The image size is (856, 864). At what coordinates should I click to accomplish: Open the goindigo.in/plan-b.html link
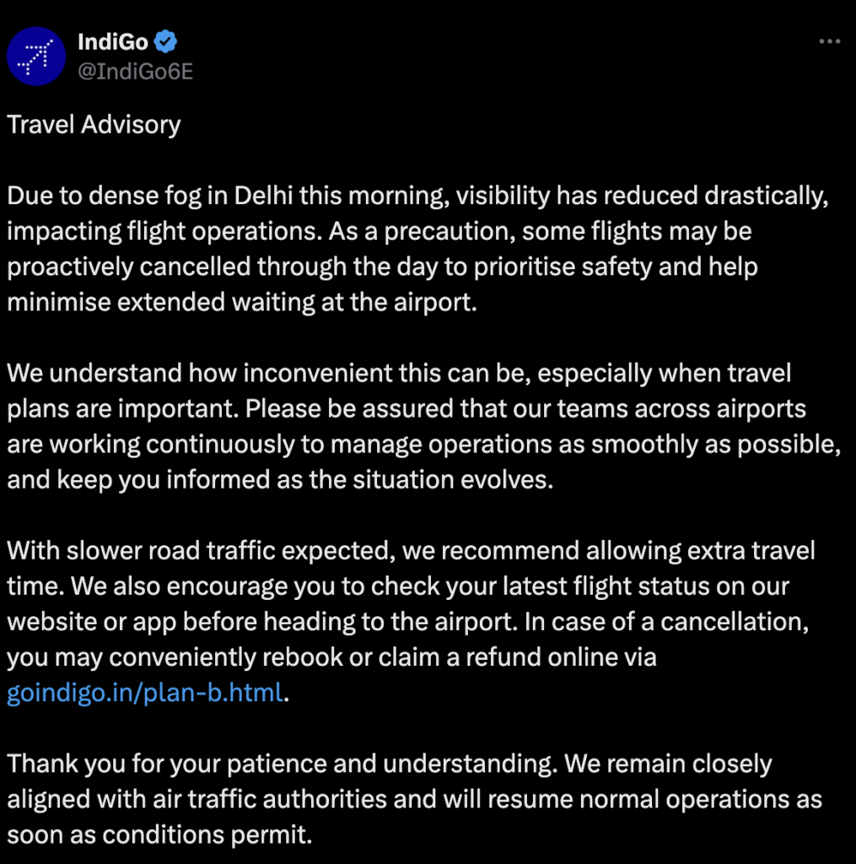pyautogui.click(x=143, y=694)
